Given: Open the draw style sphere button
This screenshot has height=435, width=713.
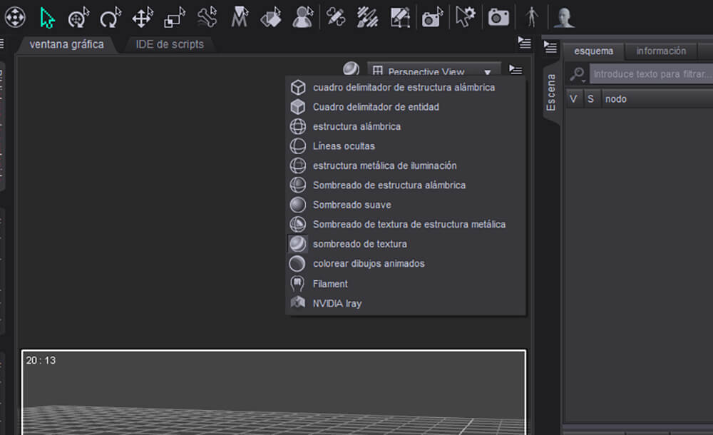Looking at the screenshot, I should (351, 68).
